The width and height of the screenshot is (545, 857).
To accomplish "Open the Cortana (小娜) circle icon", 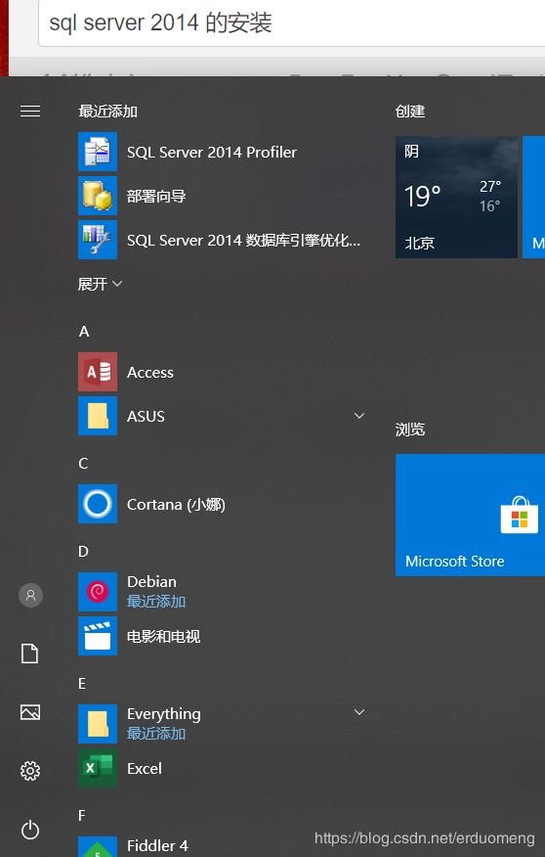I will click(98, 504).
